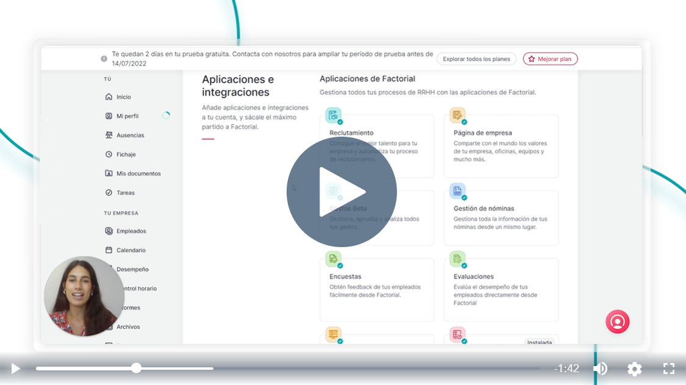Click the orange app icon below Encuestas
Screen dimensions: 686x385
pos(334,334)
